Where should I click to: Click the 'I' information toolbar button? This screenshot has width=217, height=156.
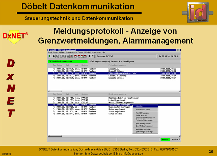point(89,56)
